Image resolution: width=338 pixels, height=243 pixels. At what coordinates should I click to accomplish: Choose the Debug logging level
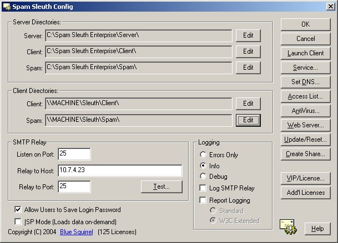coord(203,177)
